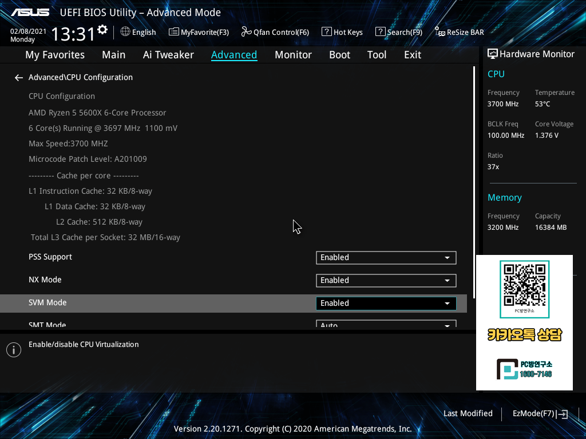The image size is (586, 439).
Task: Click the Memory section heading
Action: tap(505, 197)
